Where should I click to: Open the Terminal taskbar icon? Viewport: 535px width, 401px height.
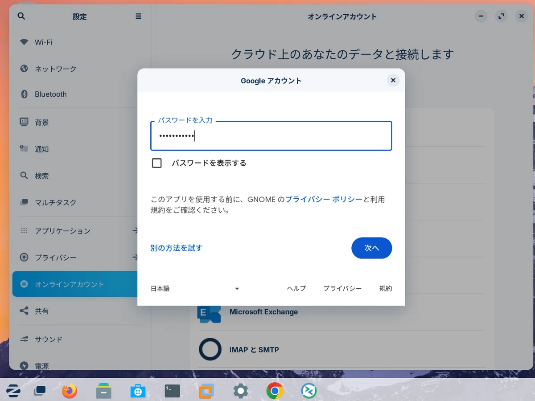[x=172, y=391]
